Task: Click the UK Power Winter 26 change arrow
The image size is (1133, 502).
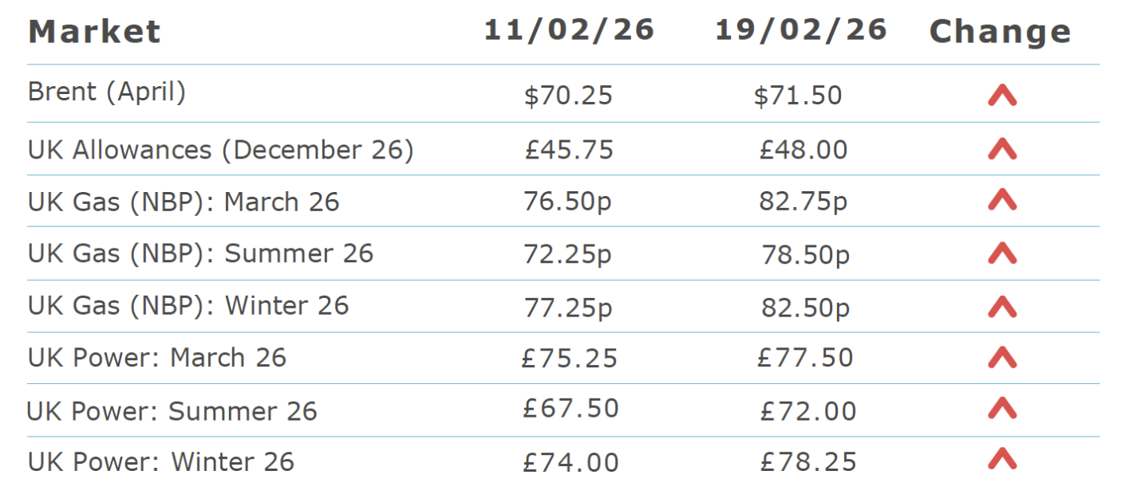Action: [x=1002, y=460]
